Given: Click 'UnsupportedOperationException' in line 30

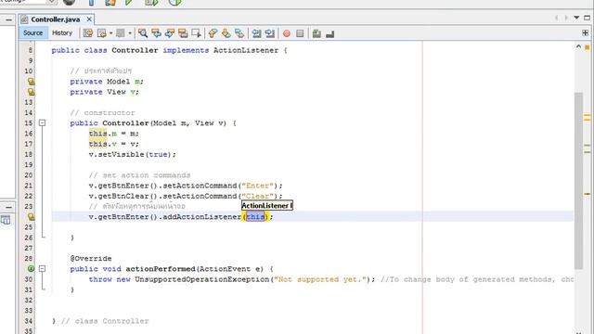Looking at the screenshot, I should pos(202,279).
